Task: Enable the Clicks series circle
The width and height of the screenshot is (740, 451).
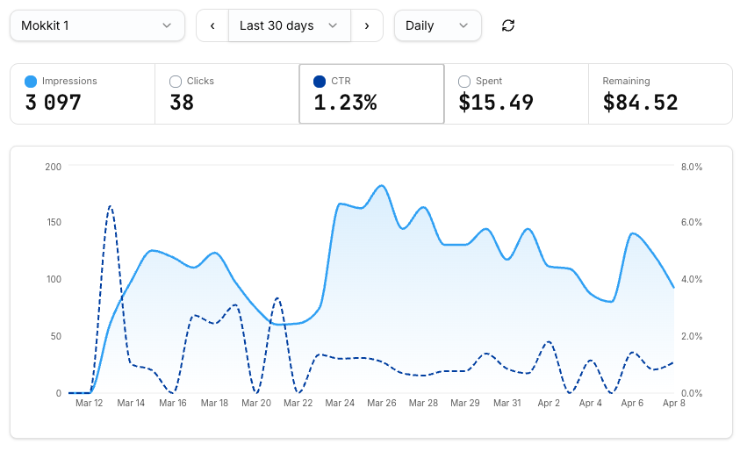Action: coord(176,82)
